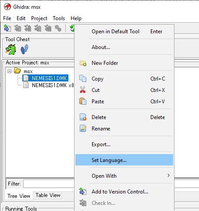
Task: Click the Check In toolbar icon
Action: point(38,28)
